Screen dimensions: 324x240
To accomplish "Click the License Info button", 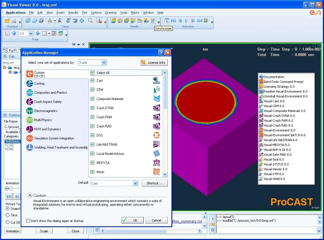I will [154, 63].
